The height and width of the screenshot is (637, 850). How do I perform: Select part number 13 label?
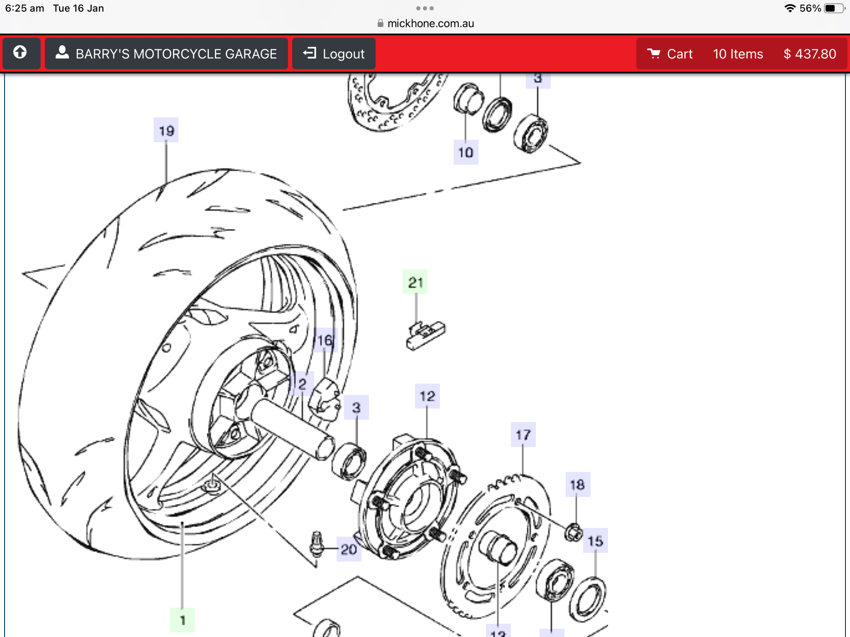[498, 631]
